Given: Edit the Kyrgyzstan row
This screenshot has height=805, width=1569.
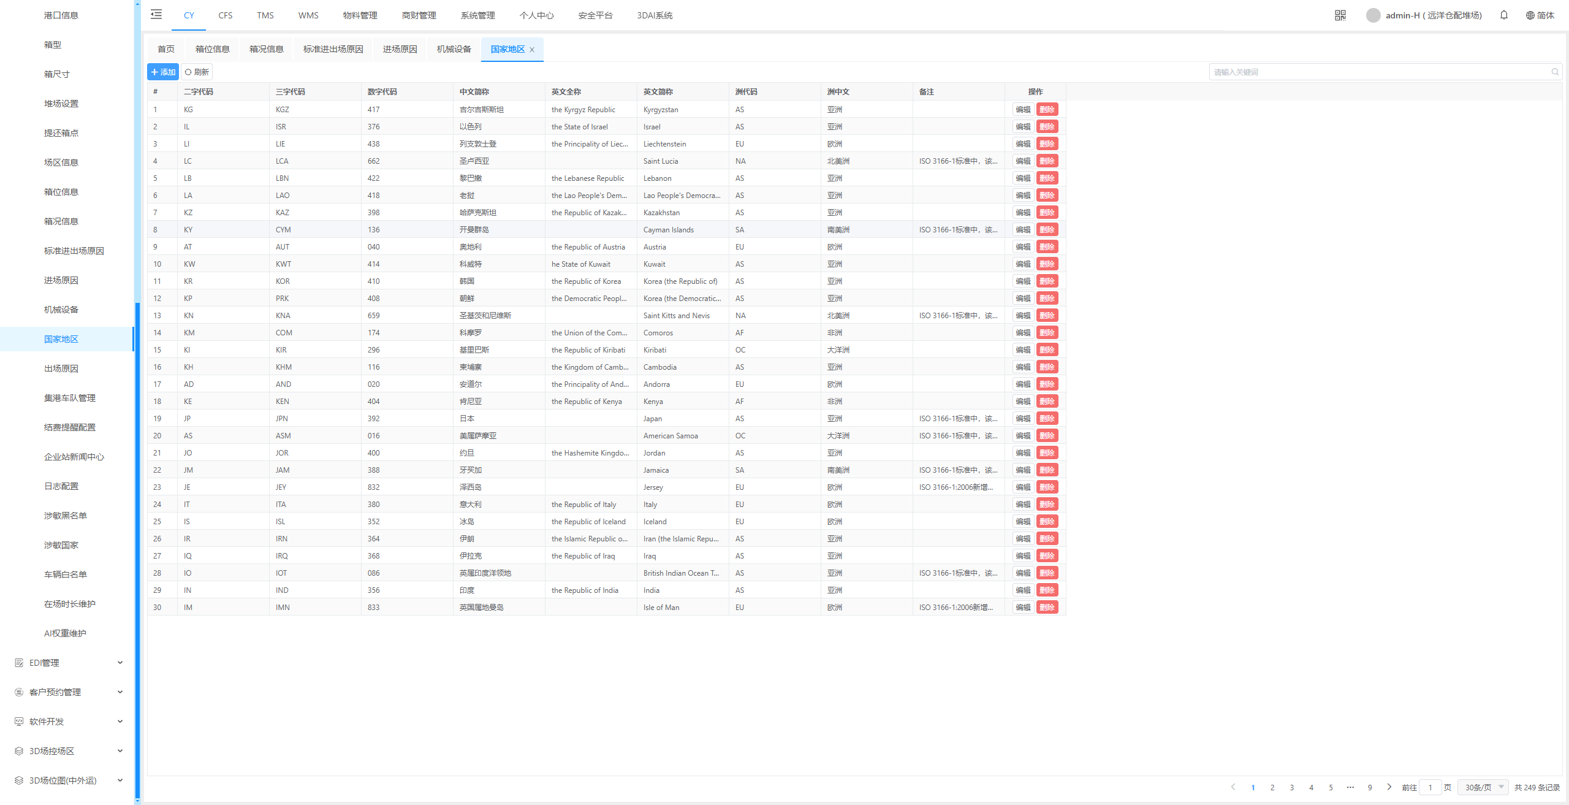Looking at the screenshot, I should (1023, 110).
